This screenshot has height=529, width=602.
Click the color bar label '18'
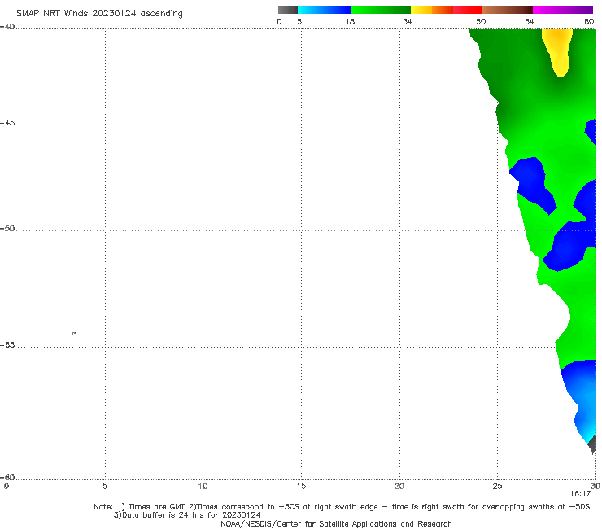350,21
